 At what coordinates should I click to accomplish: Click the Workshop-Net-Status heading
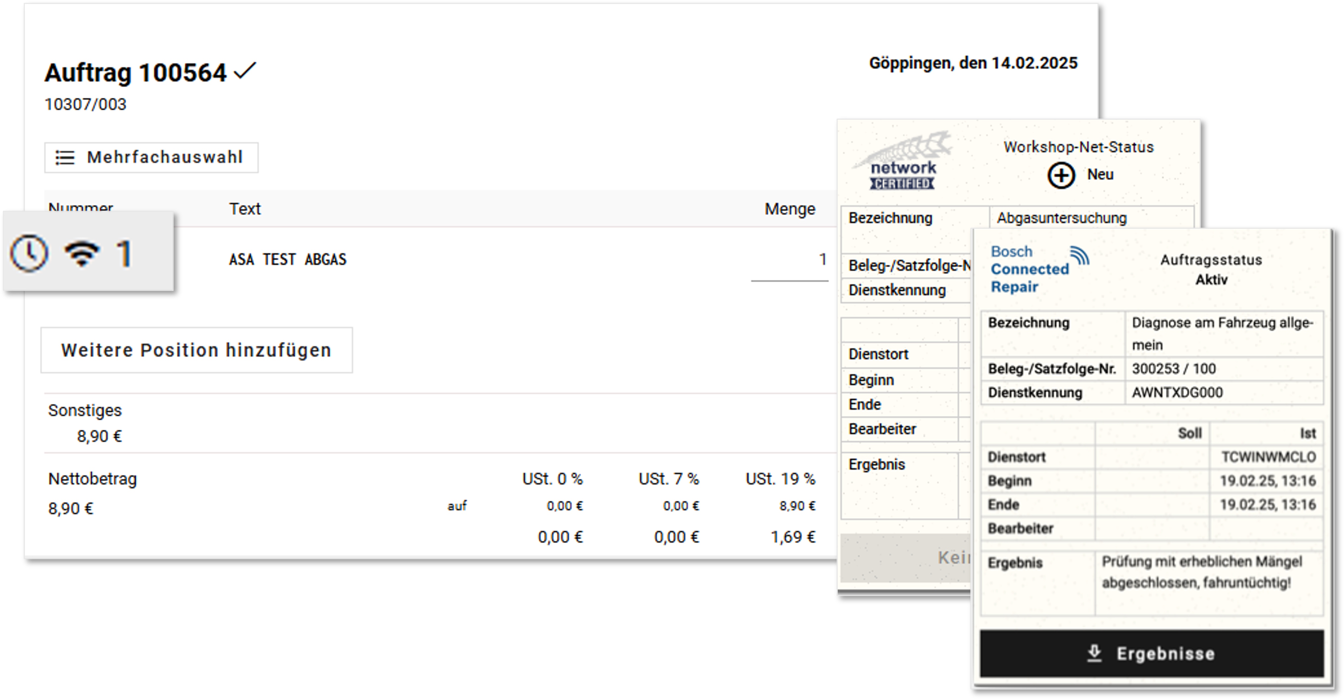click(1079, 148)
